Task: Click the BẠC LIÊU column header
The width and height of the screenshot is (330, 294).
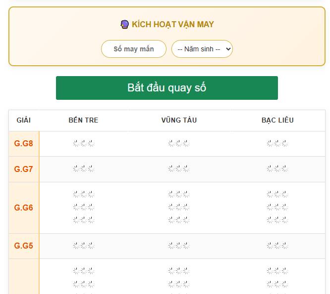Action: 277,120
